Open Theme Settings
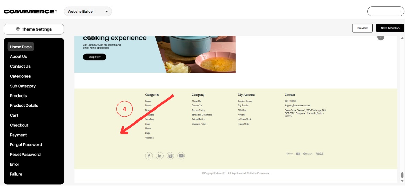 tap(34, 29)
